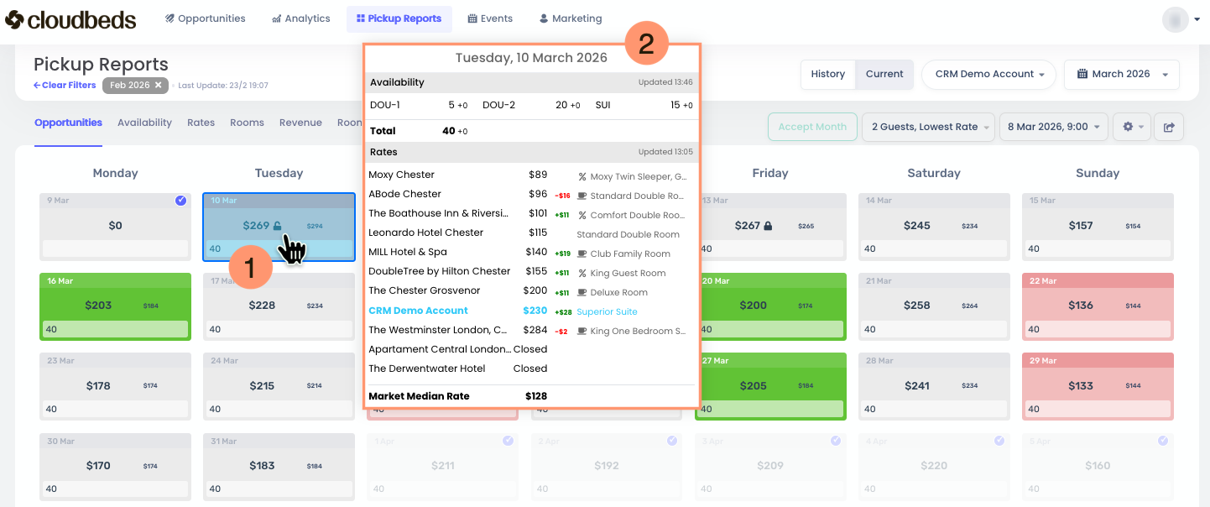Expand the CRM Demo Account dropdown
Viewport: 1210px width, 507px height.
coord(988,74)
